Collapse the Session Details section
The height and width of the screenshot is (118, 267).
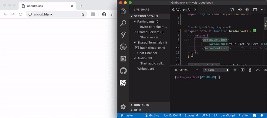tap(132, 16)
